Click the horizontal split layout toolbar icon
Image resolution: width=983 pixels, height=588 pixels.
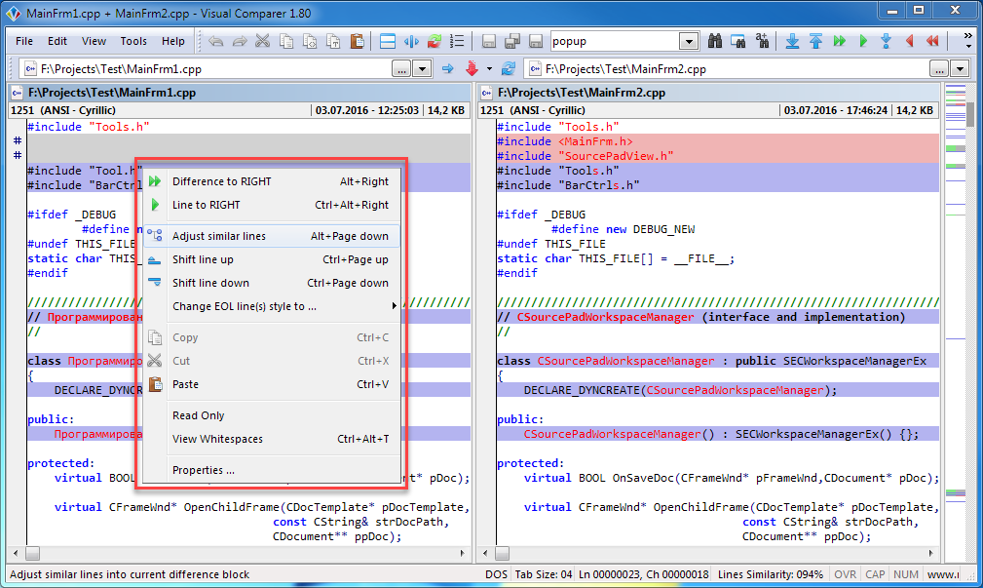(x=387, y=42)
